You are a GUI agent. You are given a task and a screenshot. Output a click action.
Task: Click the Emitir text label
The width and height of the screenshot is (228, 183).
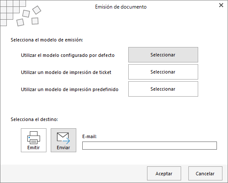click(33, 148)
